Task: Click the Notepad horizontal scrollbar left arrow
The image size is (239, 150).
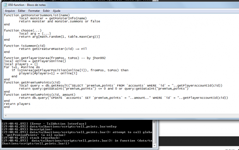Action: point(6,116)
